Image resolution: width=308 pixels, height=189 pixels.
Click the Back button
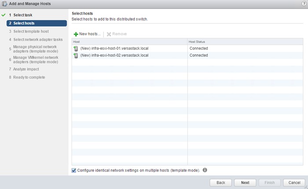tap(221, 182)
